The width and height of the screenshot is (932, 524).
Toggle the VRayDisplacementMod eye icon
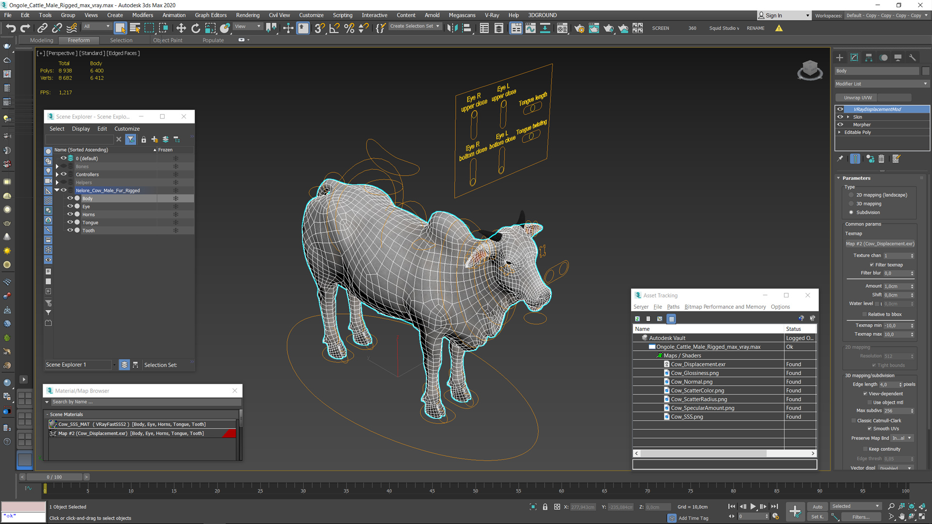tap(840, 109)
